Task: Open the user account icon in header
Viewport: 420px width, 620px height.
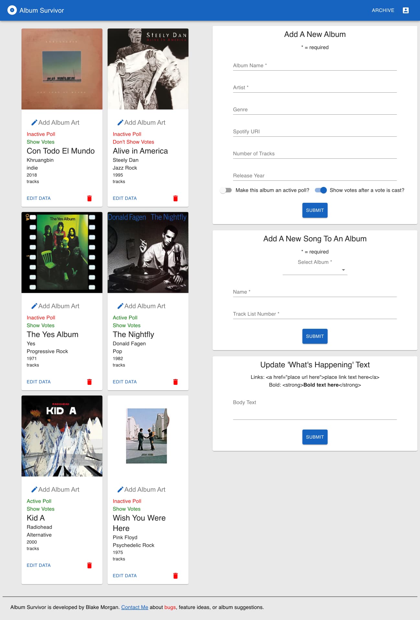Action: coord(406,10)
